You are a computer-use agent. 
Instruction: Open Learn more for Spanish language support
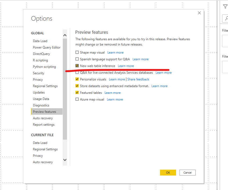140,59
